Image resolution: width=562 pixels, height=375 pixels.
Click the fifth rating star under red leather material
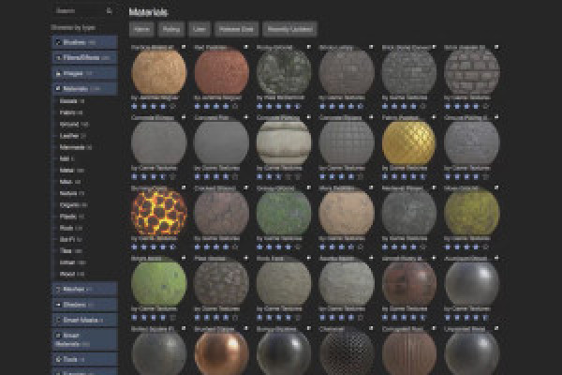click(235, 106)
